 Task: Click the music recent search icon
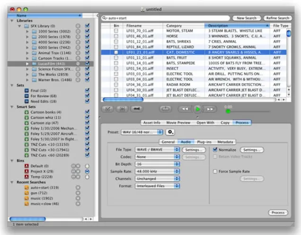(27, 198)
